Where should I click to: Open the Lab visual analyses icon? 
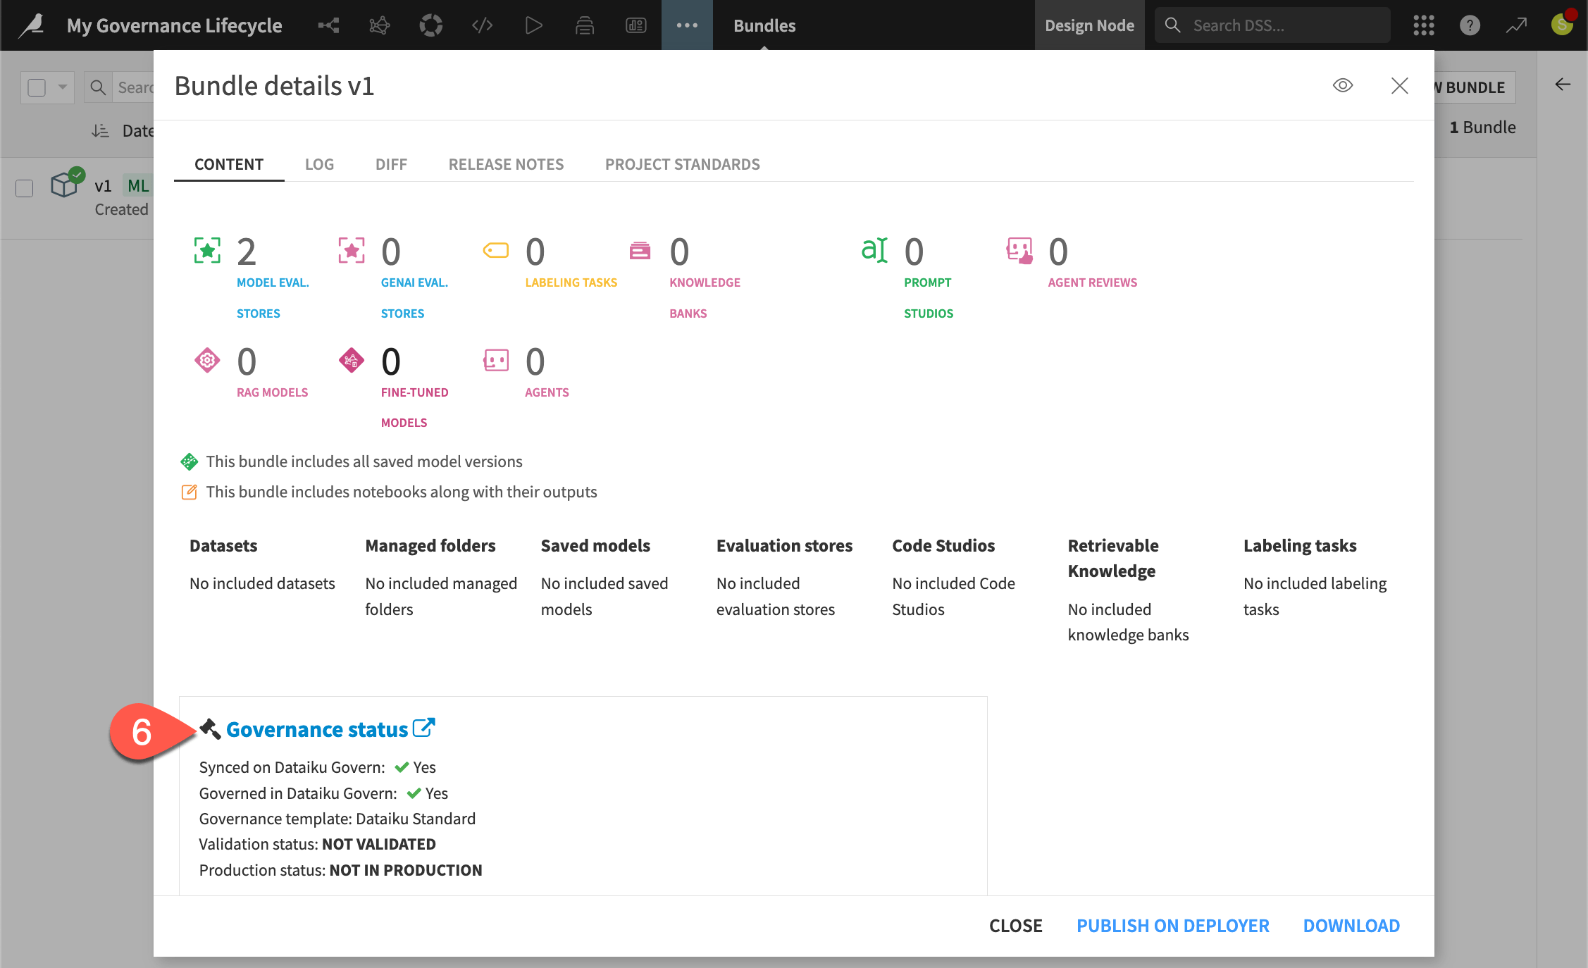tap(379, 25)
